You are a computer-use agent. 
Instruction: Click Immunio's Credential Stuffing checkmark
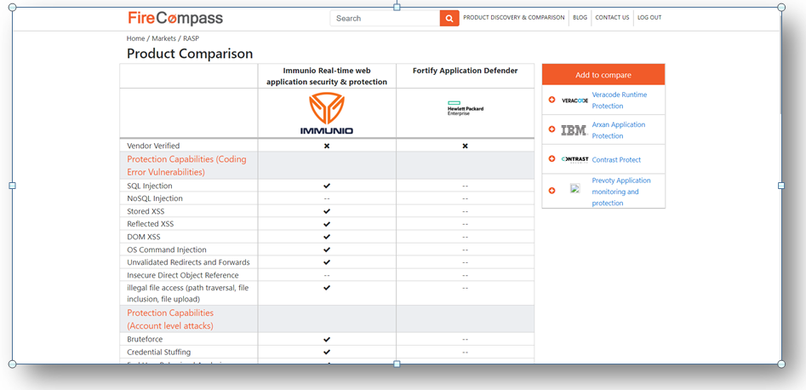point(327,353)
